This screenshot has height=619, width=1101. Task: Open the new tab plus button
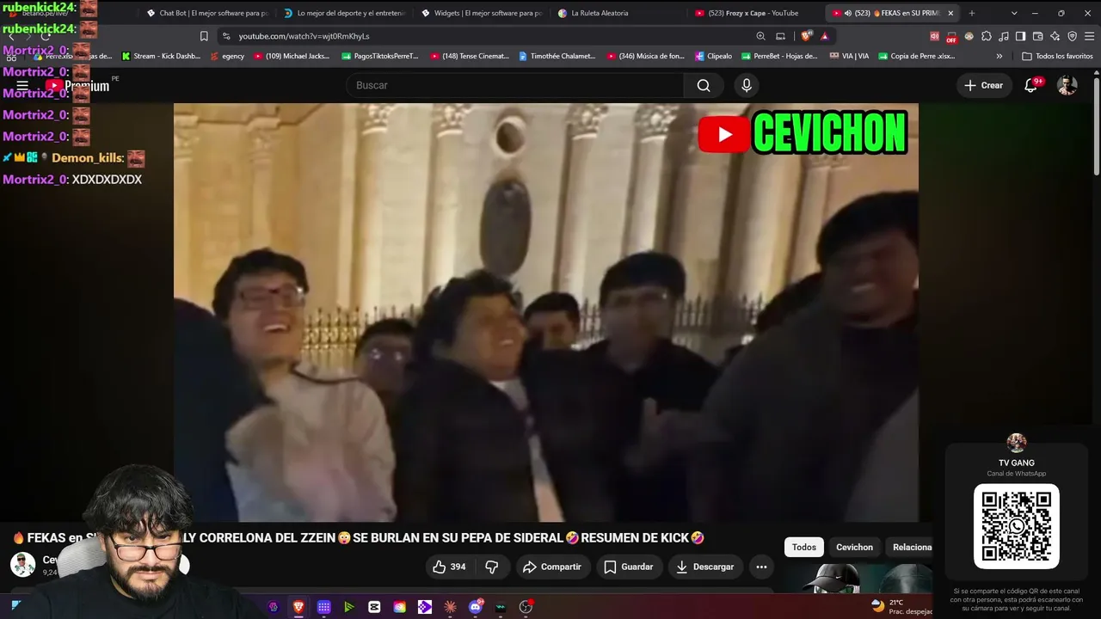[972, 13]
